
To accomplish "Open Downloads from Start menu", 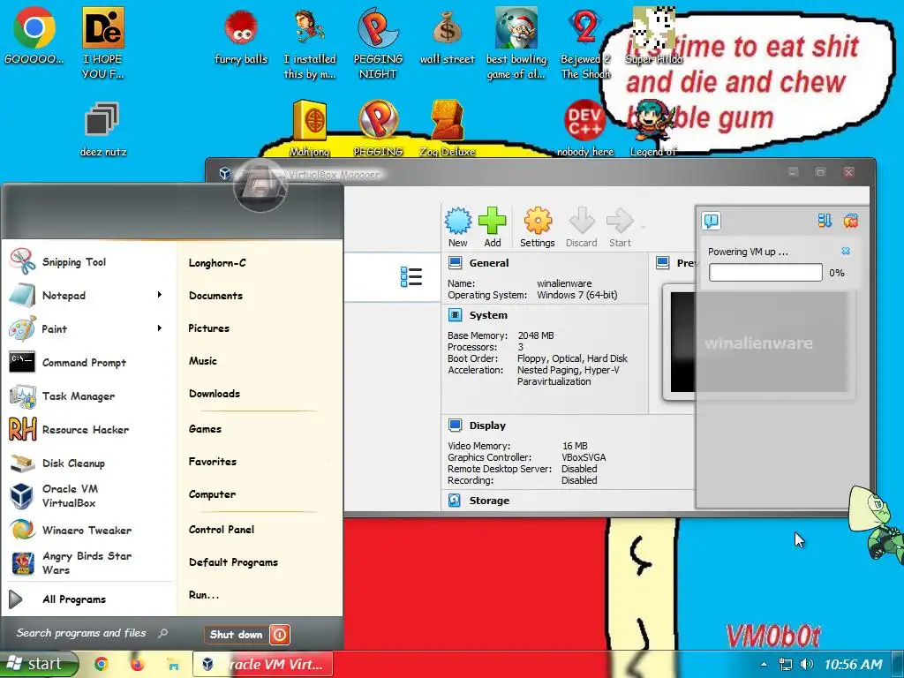I will click(x=215, y=394).
